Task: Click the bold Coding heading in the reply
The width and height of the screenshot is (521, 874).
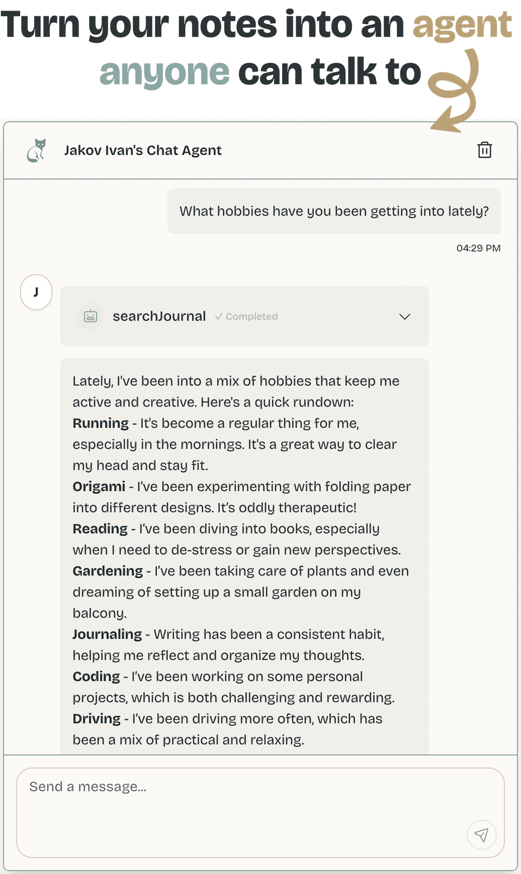Action: [96, 676]
